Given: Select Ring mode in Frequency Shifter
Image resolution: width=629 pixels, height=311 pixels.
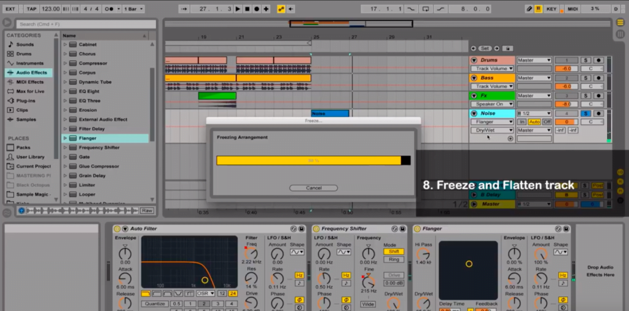Looking at the screenshot, I should tap(394, 259).
